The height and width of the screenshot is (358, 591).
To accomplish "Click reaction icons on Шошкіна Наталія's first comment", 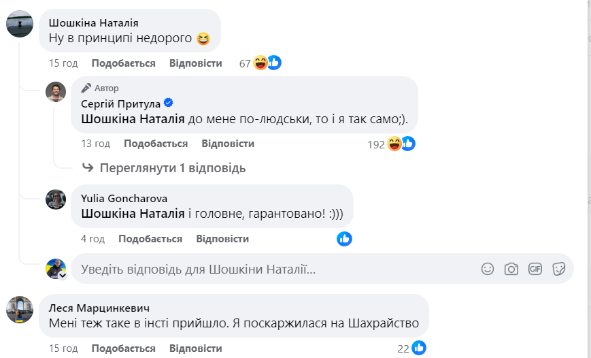I will (x=267, y=63).
